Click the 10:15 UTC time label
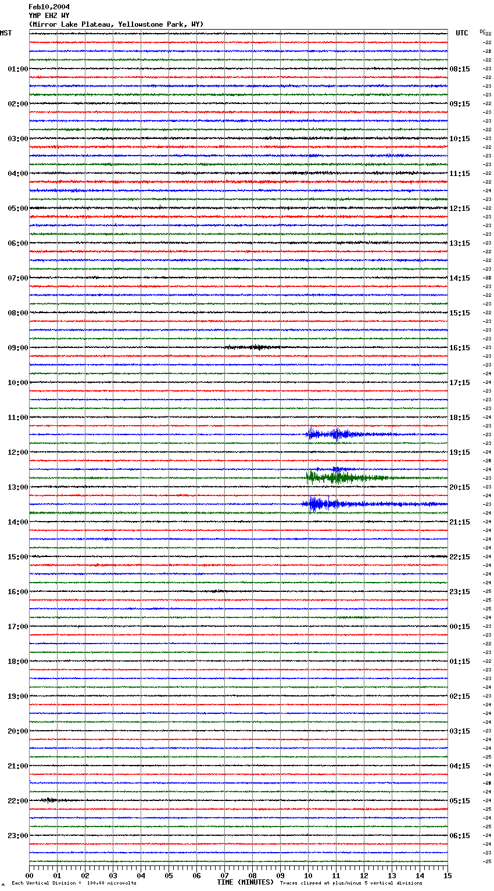This screenshot has width=494, height=891. coord(460,139)
